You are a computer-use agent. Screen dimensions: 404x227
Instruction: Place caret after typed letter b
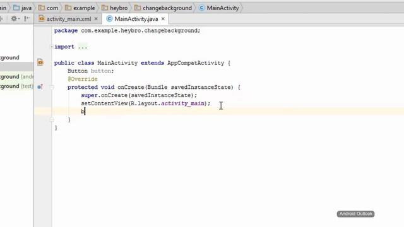85,112
